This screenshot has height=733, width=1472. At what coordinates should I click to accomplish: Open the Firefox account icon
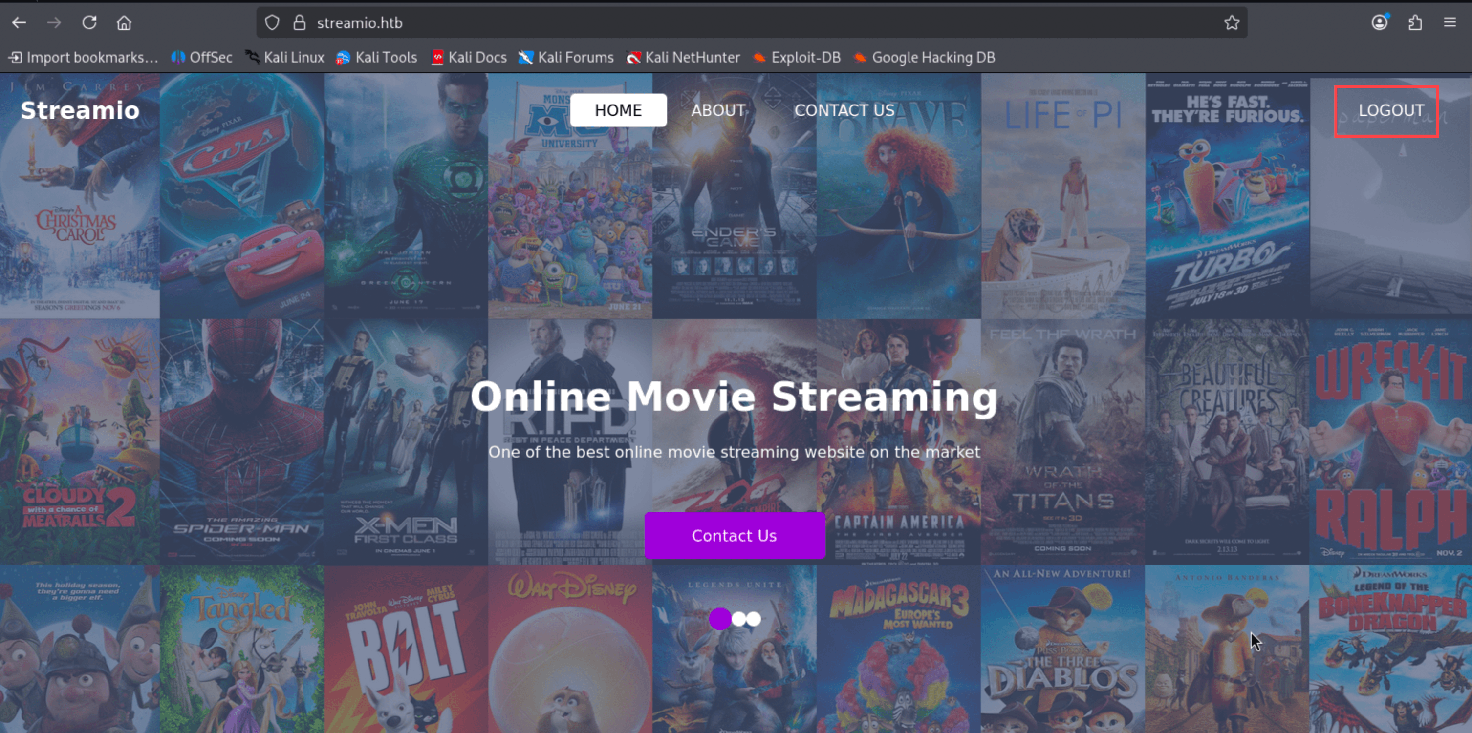(1380, 23)
